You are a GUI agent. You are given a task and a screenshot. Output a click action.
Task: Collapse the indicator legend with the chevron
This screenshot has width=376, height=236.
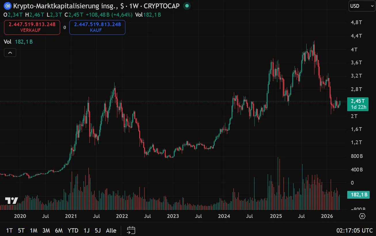click(10, 53)
